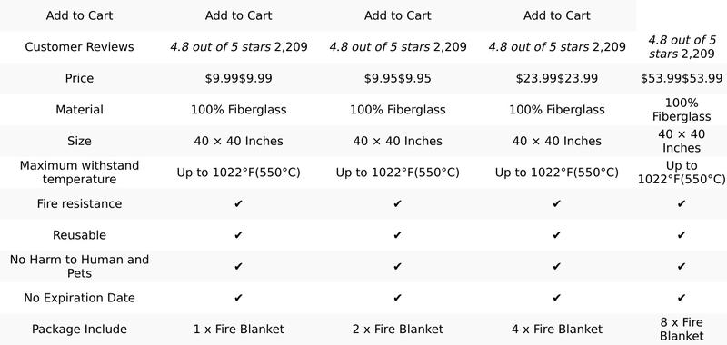Add the $23.99 four-pack to cart

coord(556,15)
